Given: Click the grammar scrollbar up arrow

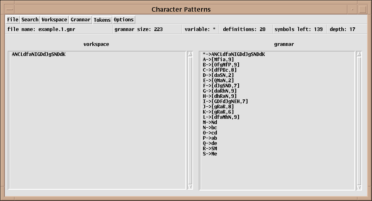Looking at the screenshot, I should click(358, 54).
